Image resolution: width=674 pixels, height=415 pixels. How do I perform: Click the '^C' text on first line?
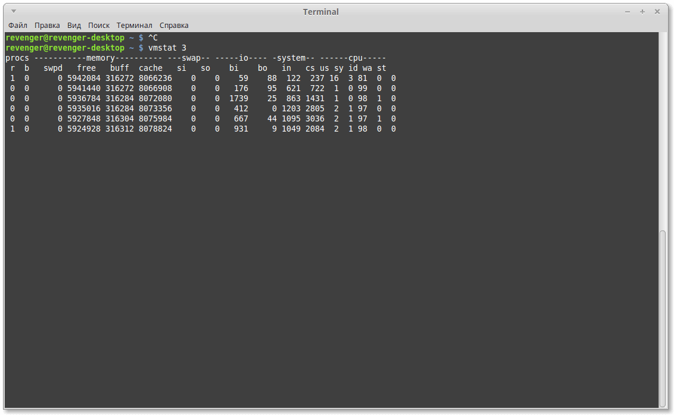pyautogui.click(x=153, y=38)
